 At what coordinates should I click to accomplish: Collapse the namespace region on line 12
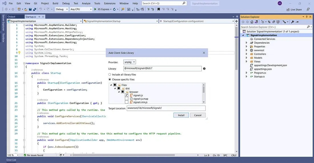tap(24, 63)
